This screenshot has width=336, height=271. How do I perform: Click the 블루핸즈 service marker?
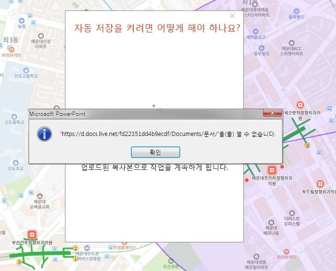point(296,11)
